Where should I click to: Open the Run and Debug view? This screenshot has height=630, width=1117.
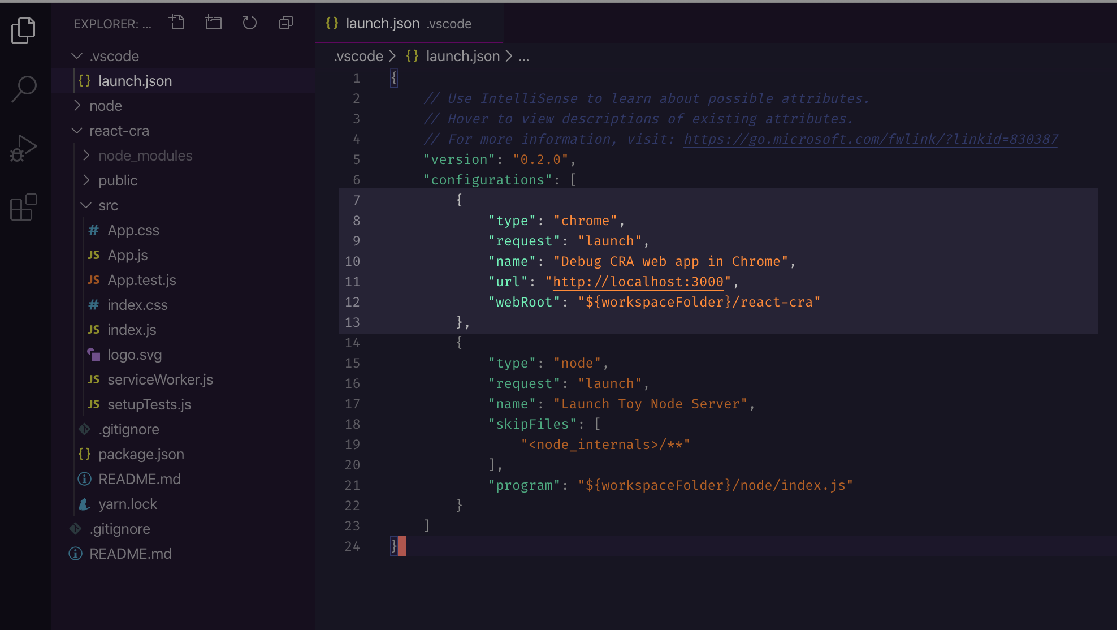pyautogui.click(x=23, y=149)
